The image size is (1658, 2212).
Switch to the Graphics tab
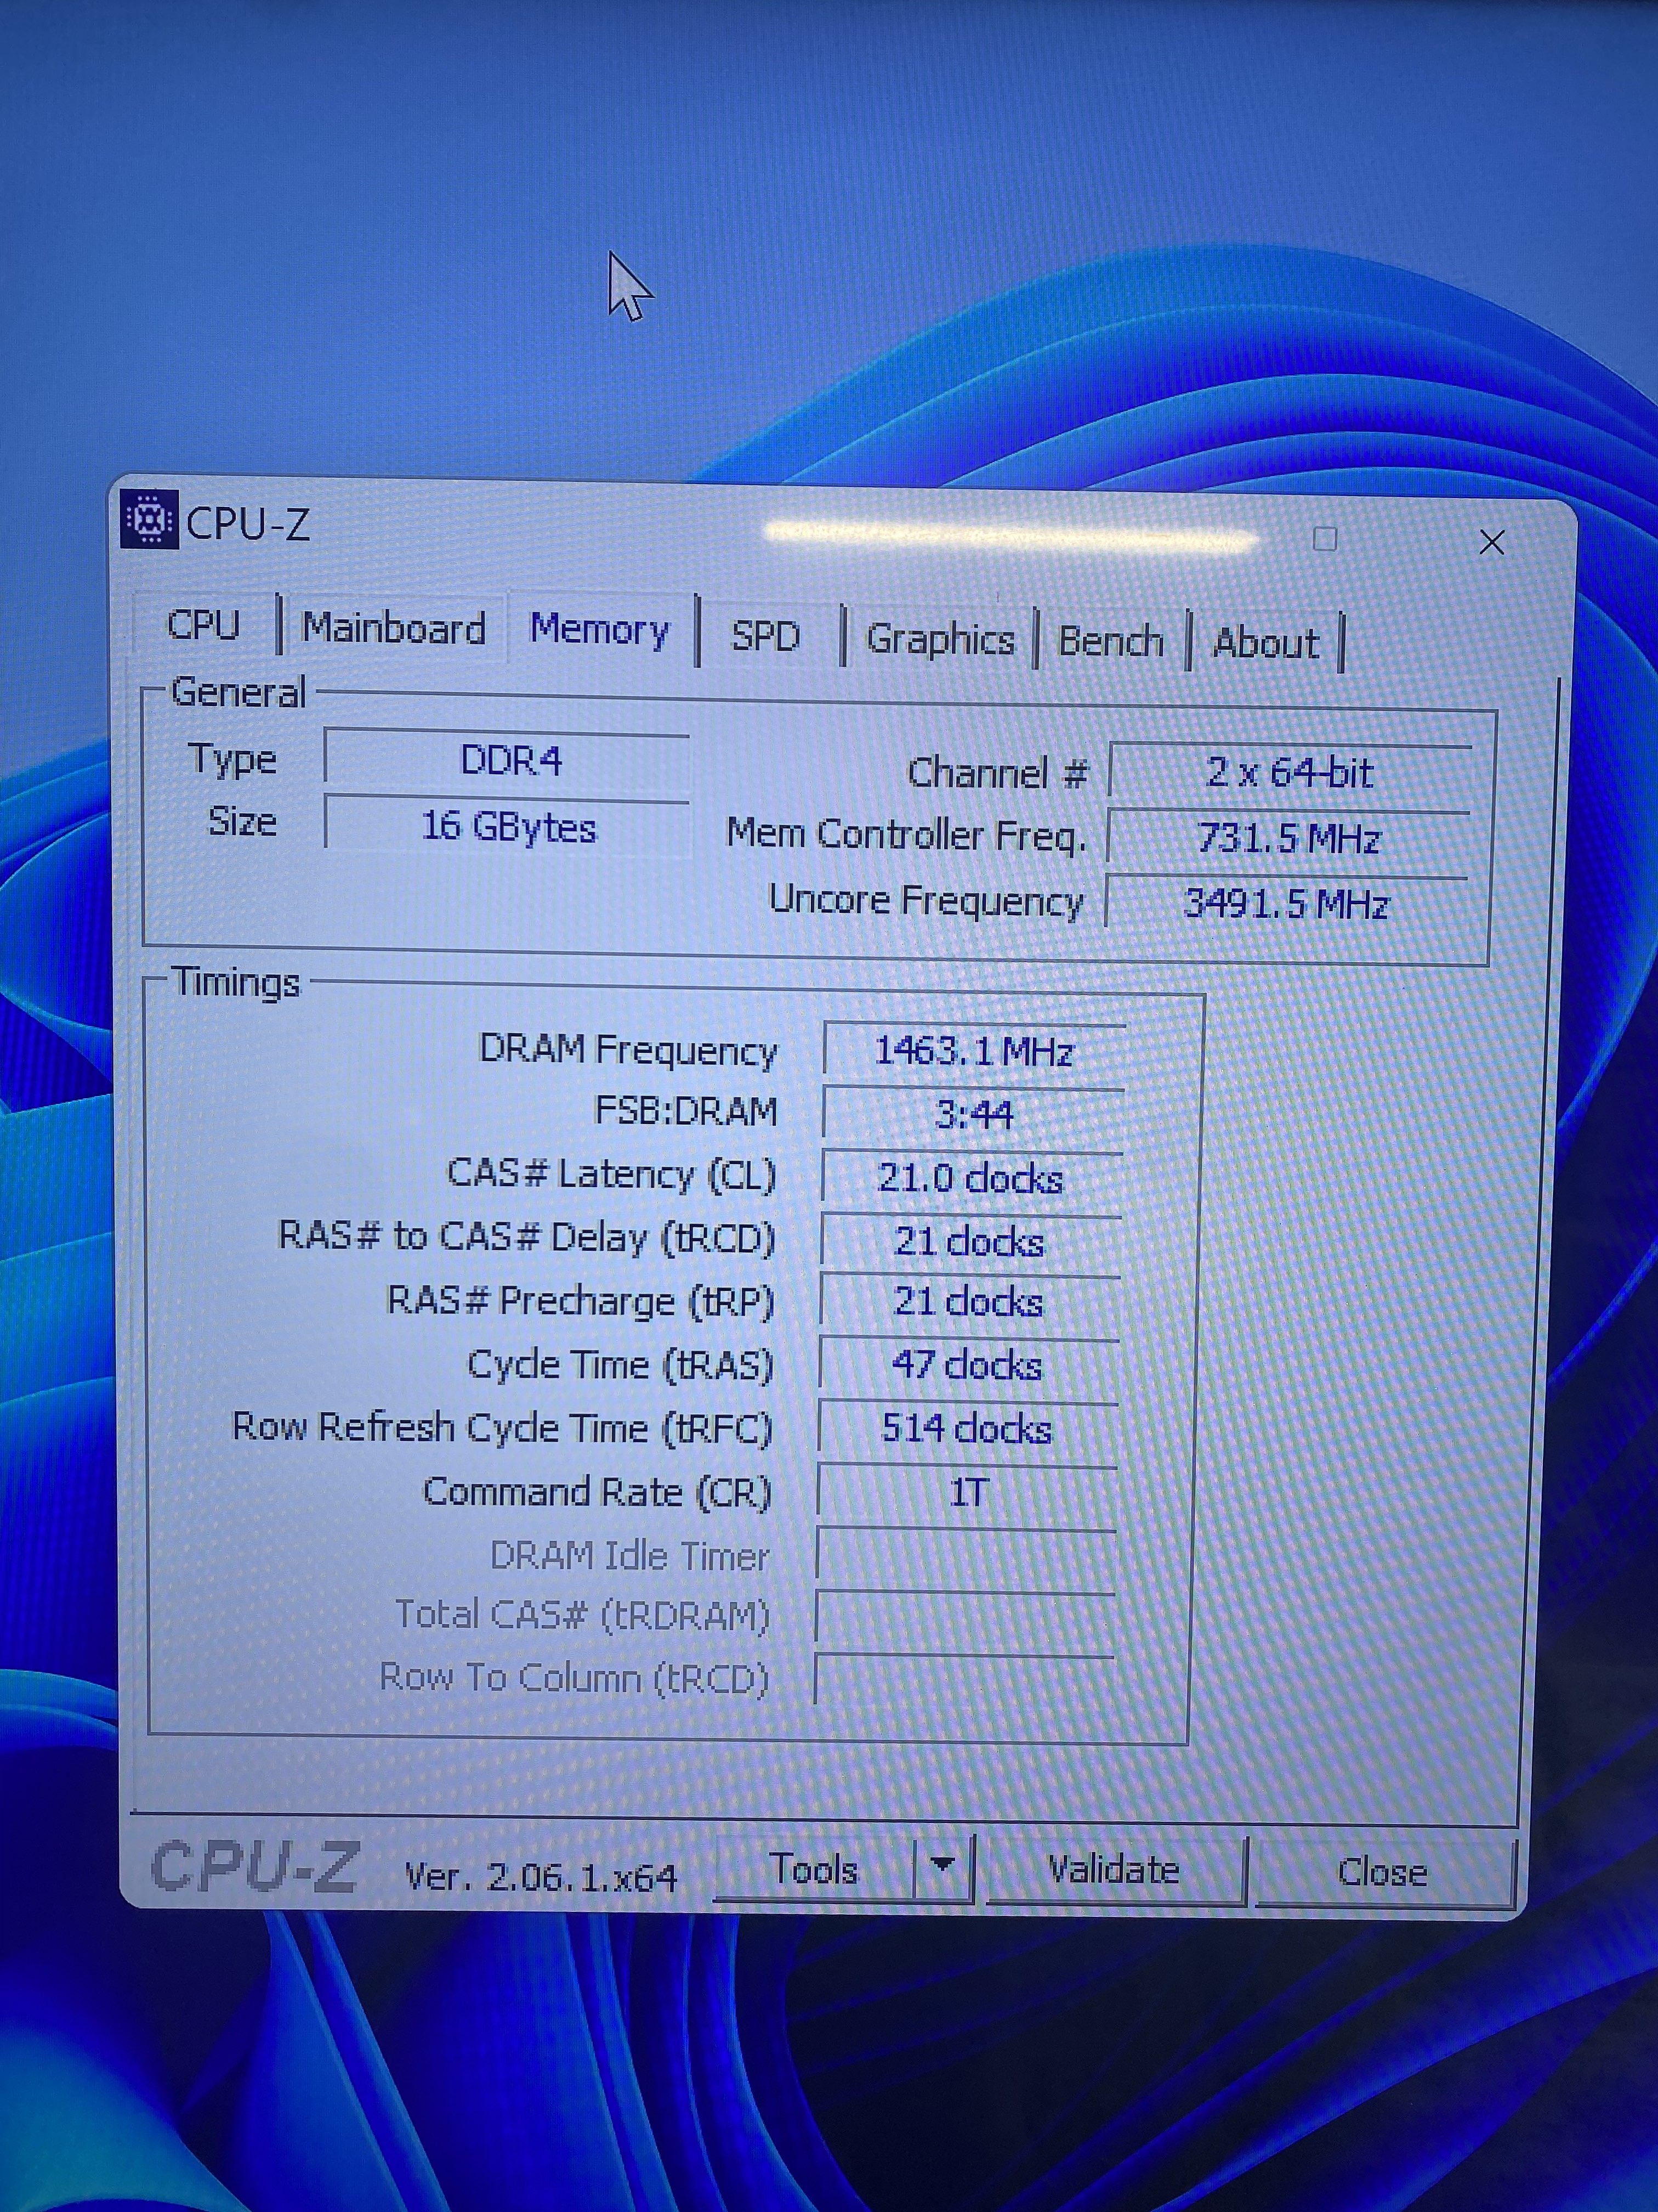point(939,638)
